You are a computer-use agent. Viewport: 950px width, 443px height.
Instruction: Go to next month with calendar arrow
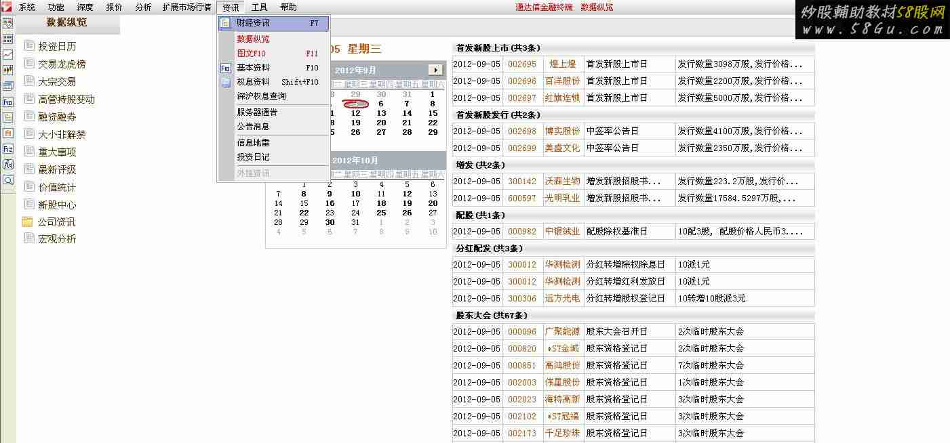435,70
